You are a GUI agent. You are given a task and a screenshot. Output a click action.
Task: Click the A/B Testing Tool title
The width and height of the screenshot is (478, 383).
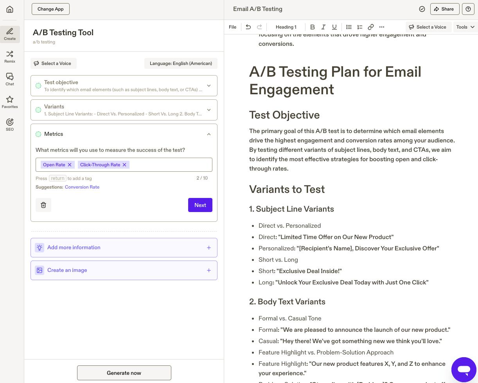(x=63, y=32)
